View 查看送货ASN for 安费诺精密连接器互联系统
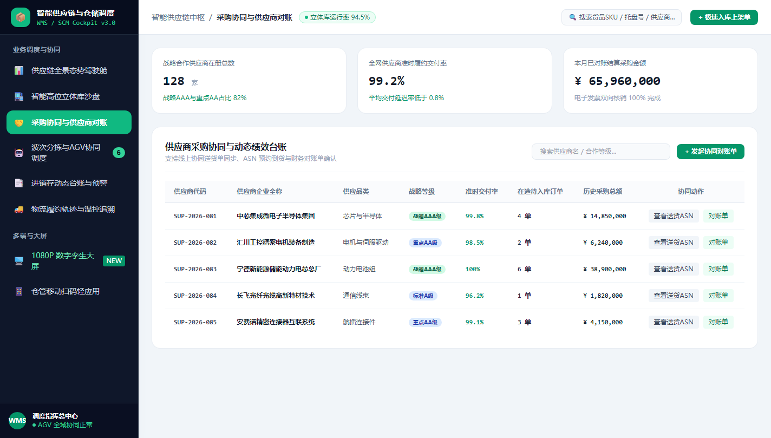The image size is (771, 438). [x=674, y=322]
